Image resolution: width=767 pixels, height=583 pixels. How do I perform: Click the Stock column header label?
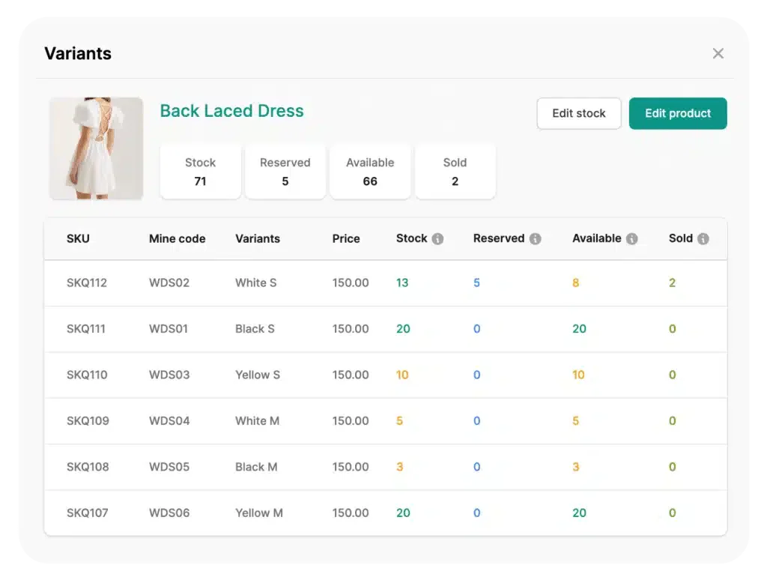point(411,238)
